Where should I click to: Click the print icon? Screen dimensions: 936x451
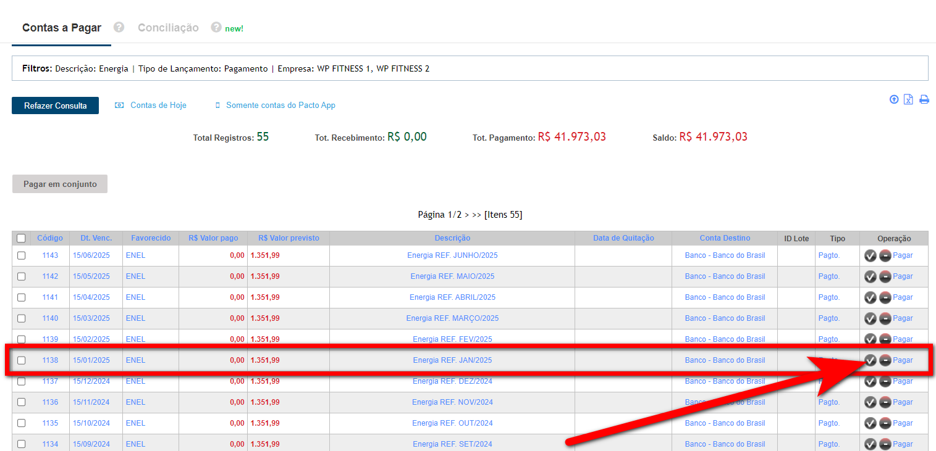[x=924, y=99]
